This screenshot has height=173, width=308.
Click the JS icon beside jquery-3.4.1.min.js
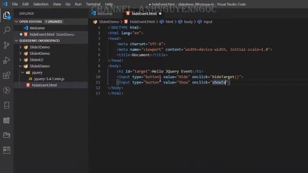click(30, 79)
